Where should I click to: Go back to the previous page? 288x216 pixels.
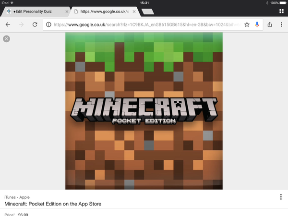coord(8,24)
